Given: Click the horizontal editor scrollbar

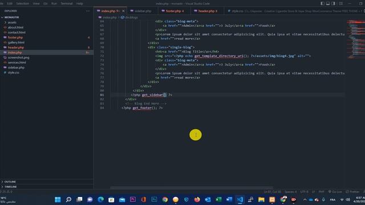Looking at the screenshot, I should [192, 187].
